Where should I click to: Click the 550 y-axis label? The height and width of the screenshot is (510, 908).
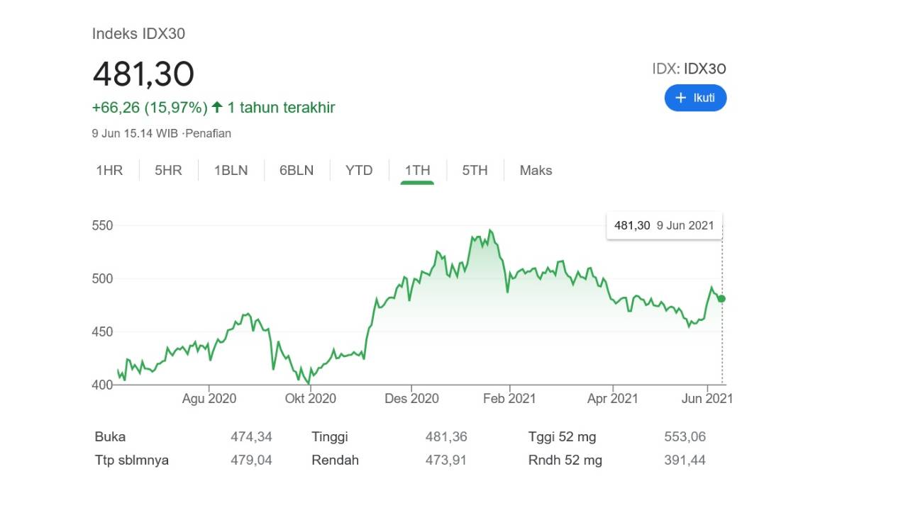[102, 226]
